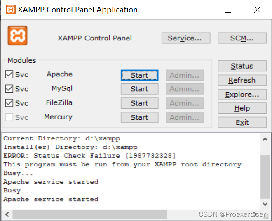Exit the XAMPP control panel
272x221 pixels.
pos(242,122)
